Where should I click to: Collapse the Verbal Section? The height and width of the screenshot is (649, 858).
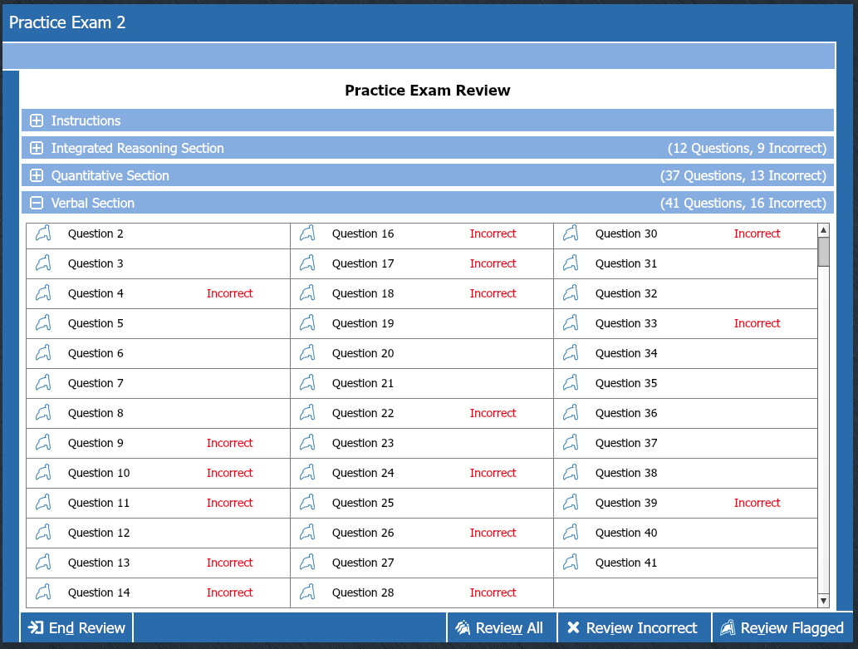[37, 203]
